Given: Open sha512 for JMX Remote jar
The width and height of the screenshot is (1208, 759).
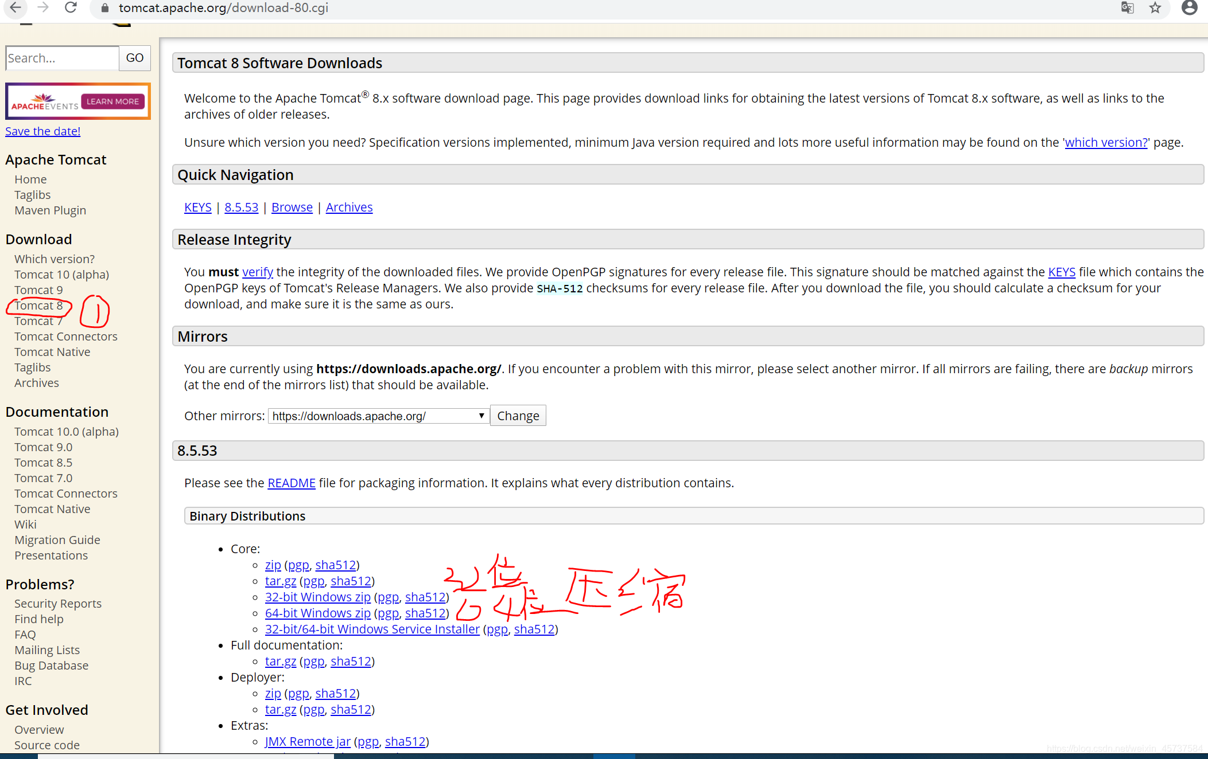Looking at the screenshot, I should pyautogui.click(x=405, y=742).
